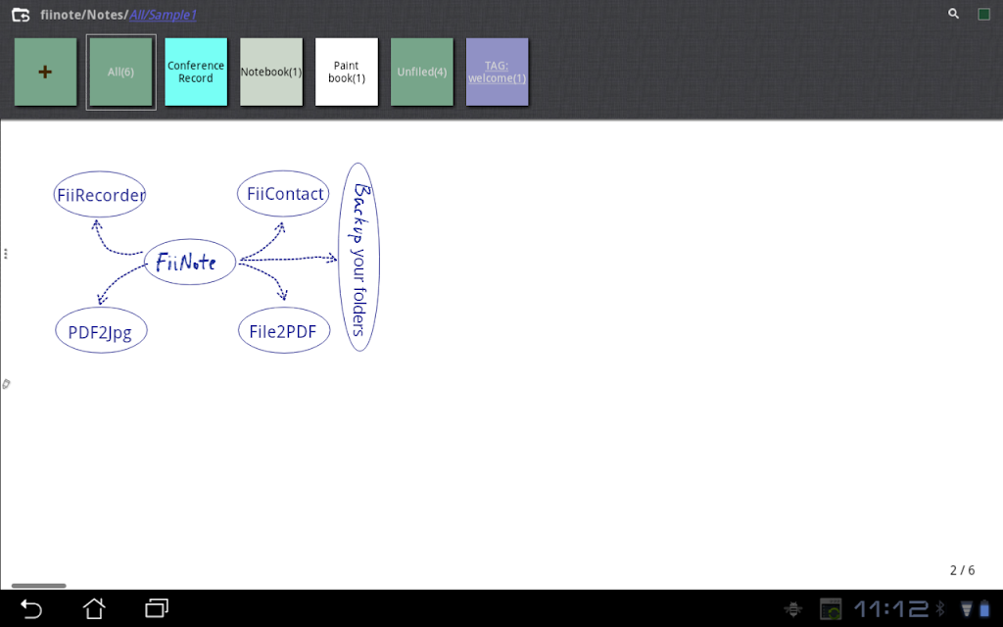
Task: Tap the pencil edit icon on left edge
Action: (6, 384)
